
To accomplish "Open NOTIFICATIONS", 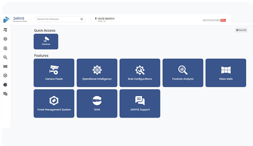I will 211,20.
